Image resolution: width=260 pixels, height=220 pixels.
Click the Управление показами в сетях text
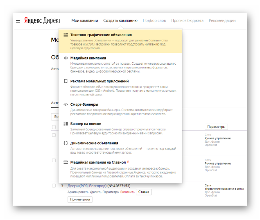click(224, 188)
